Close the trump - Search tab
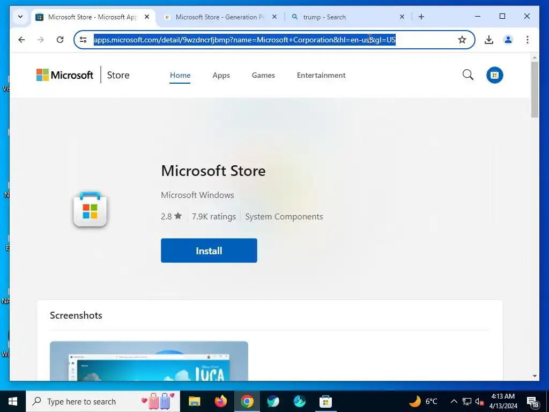 point(402,17)
